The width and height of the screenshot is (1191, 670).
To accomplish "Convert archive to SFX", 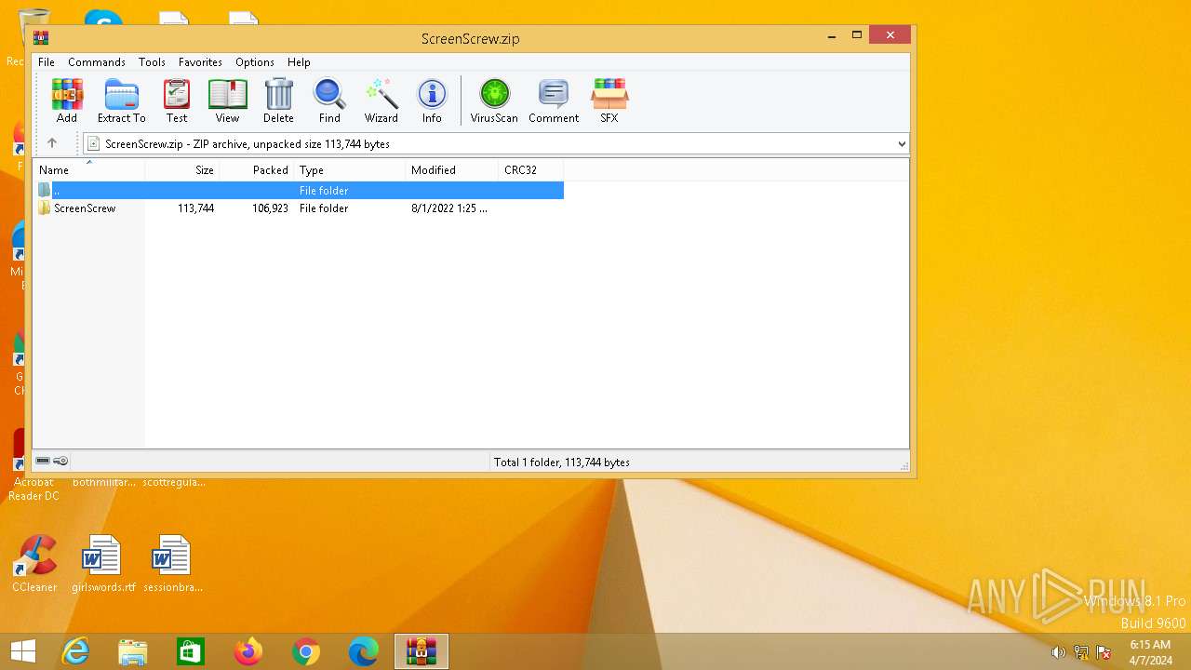I will 609,100.
